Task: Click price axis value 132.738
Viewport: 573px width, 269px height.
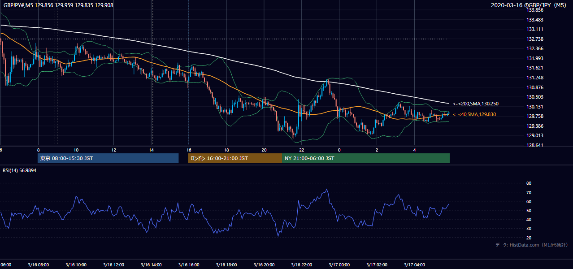Action: 534,39
